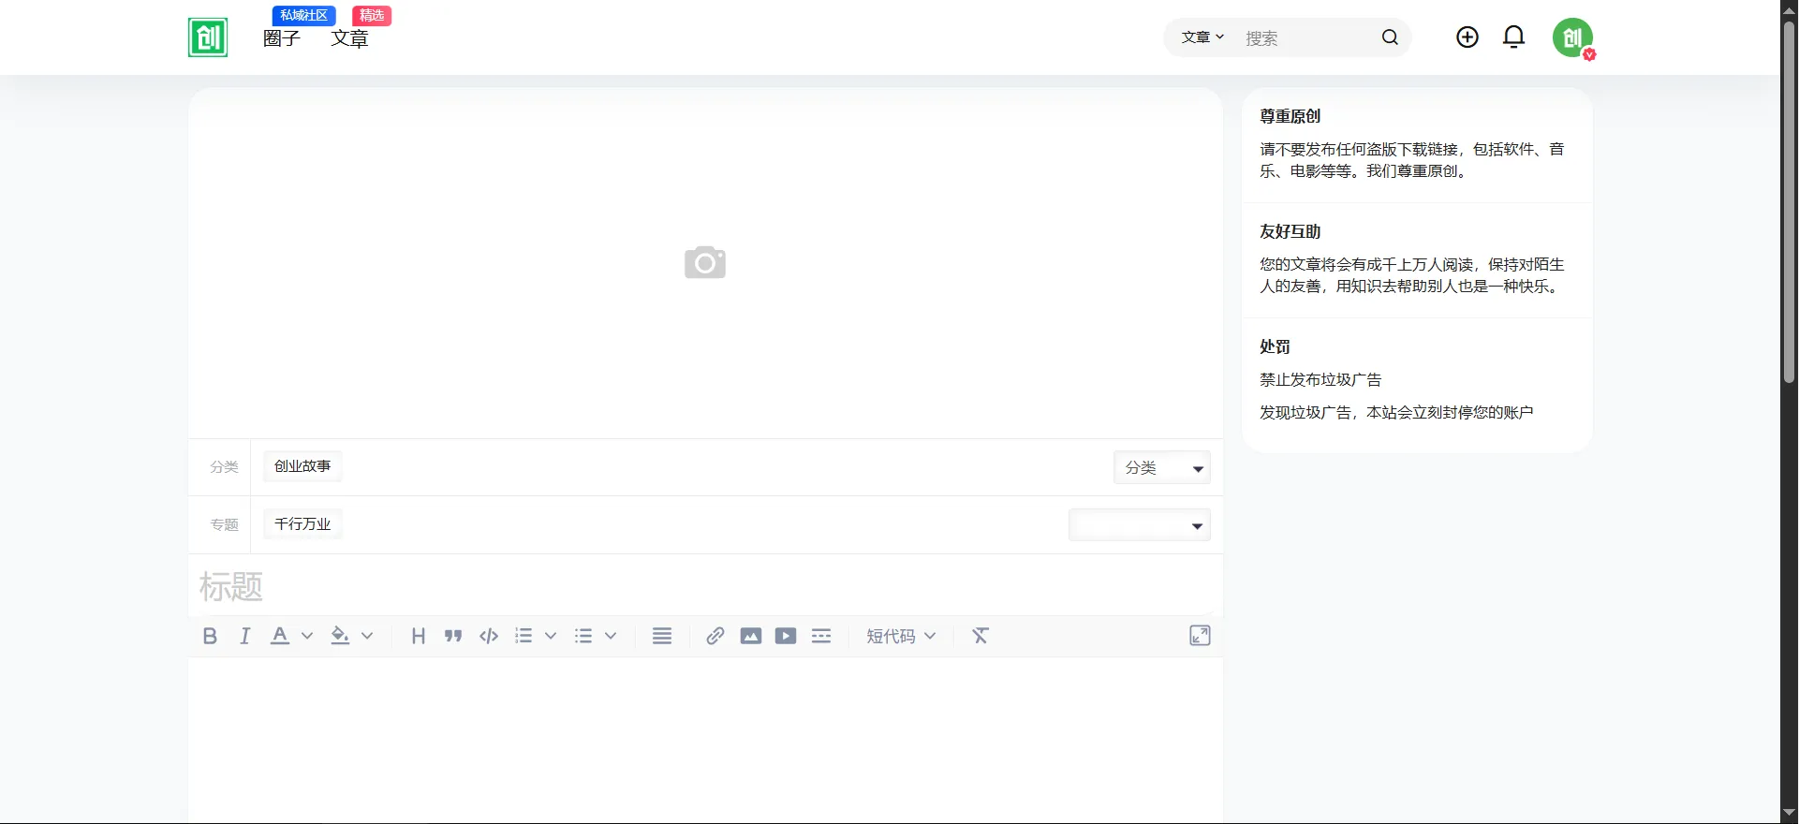Insert a horizontal divider line
This screenshot has height=824, width=1799.
click(821, 636)
